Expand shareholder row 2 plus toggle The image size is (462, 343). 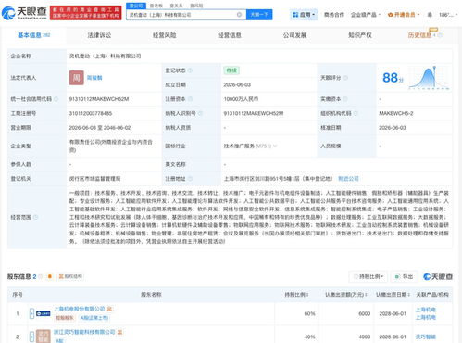click(x=31, y=337)
